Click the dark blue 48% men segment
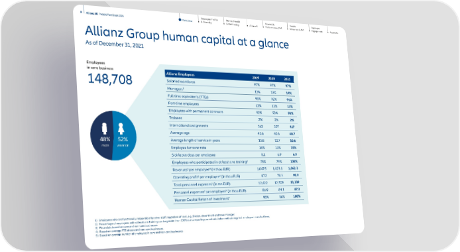The width and height of the screenshot is (460, 252). coord(101,135)
